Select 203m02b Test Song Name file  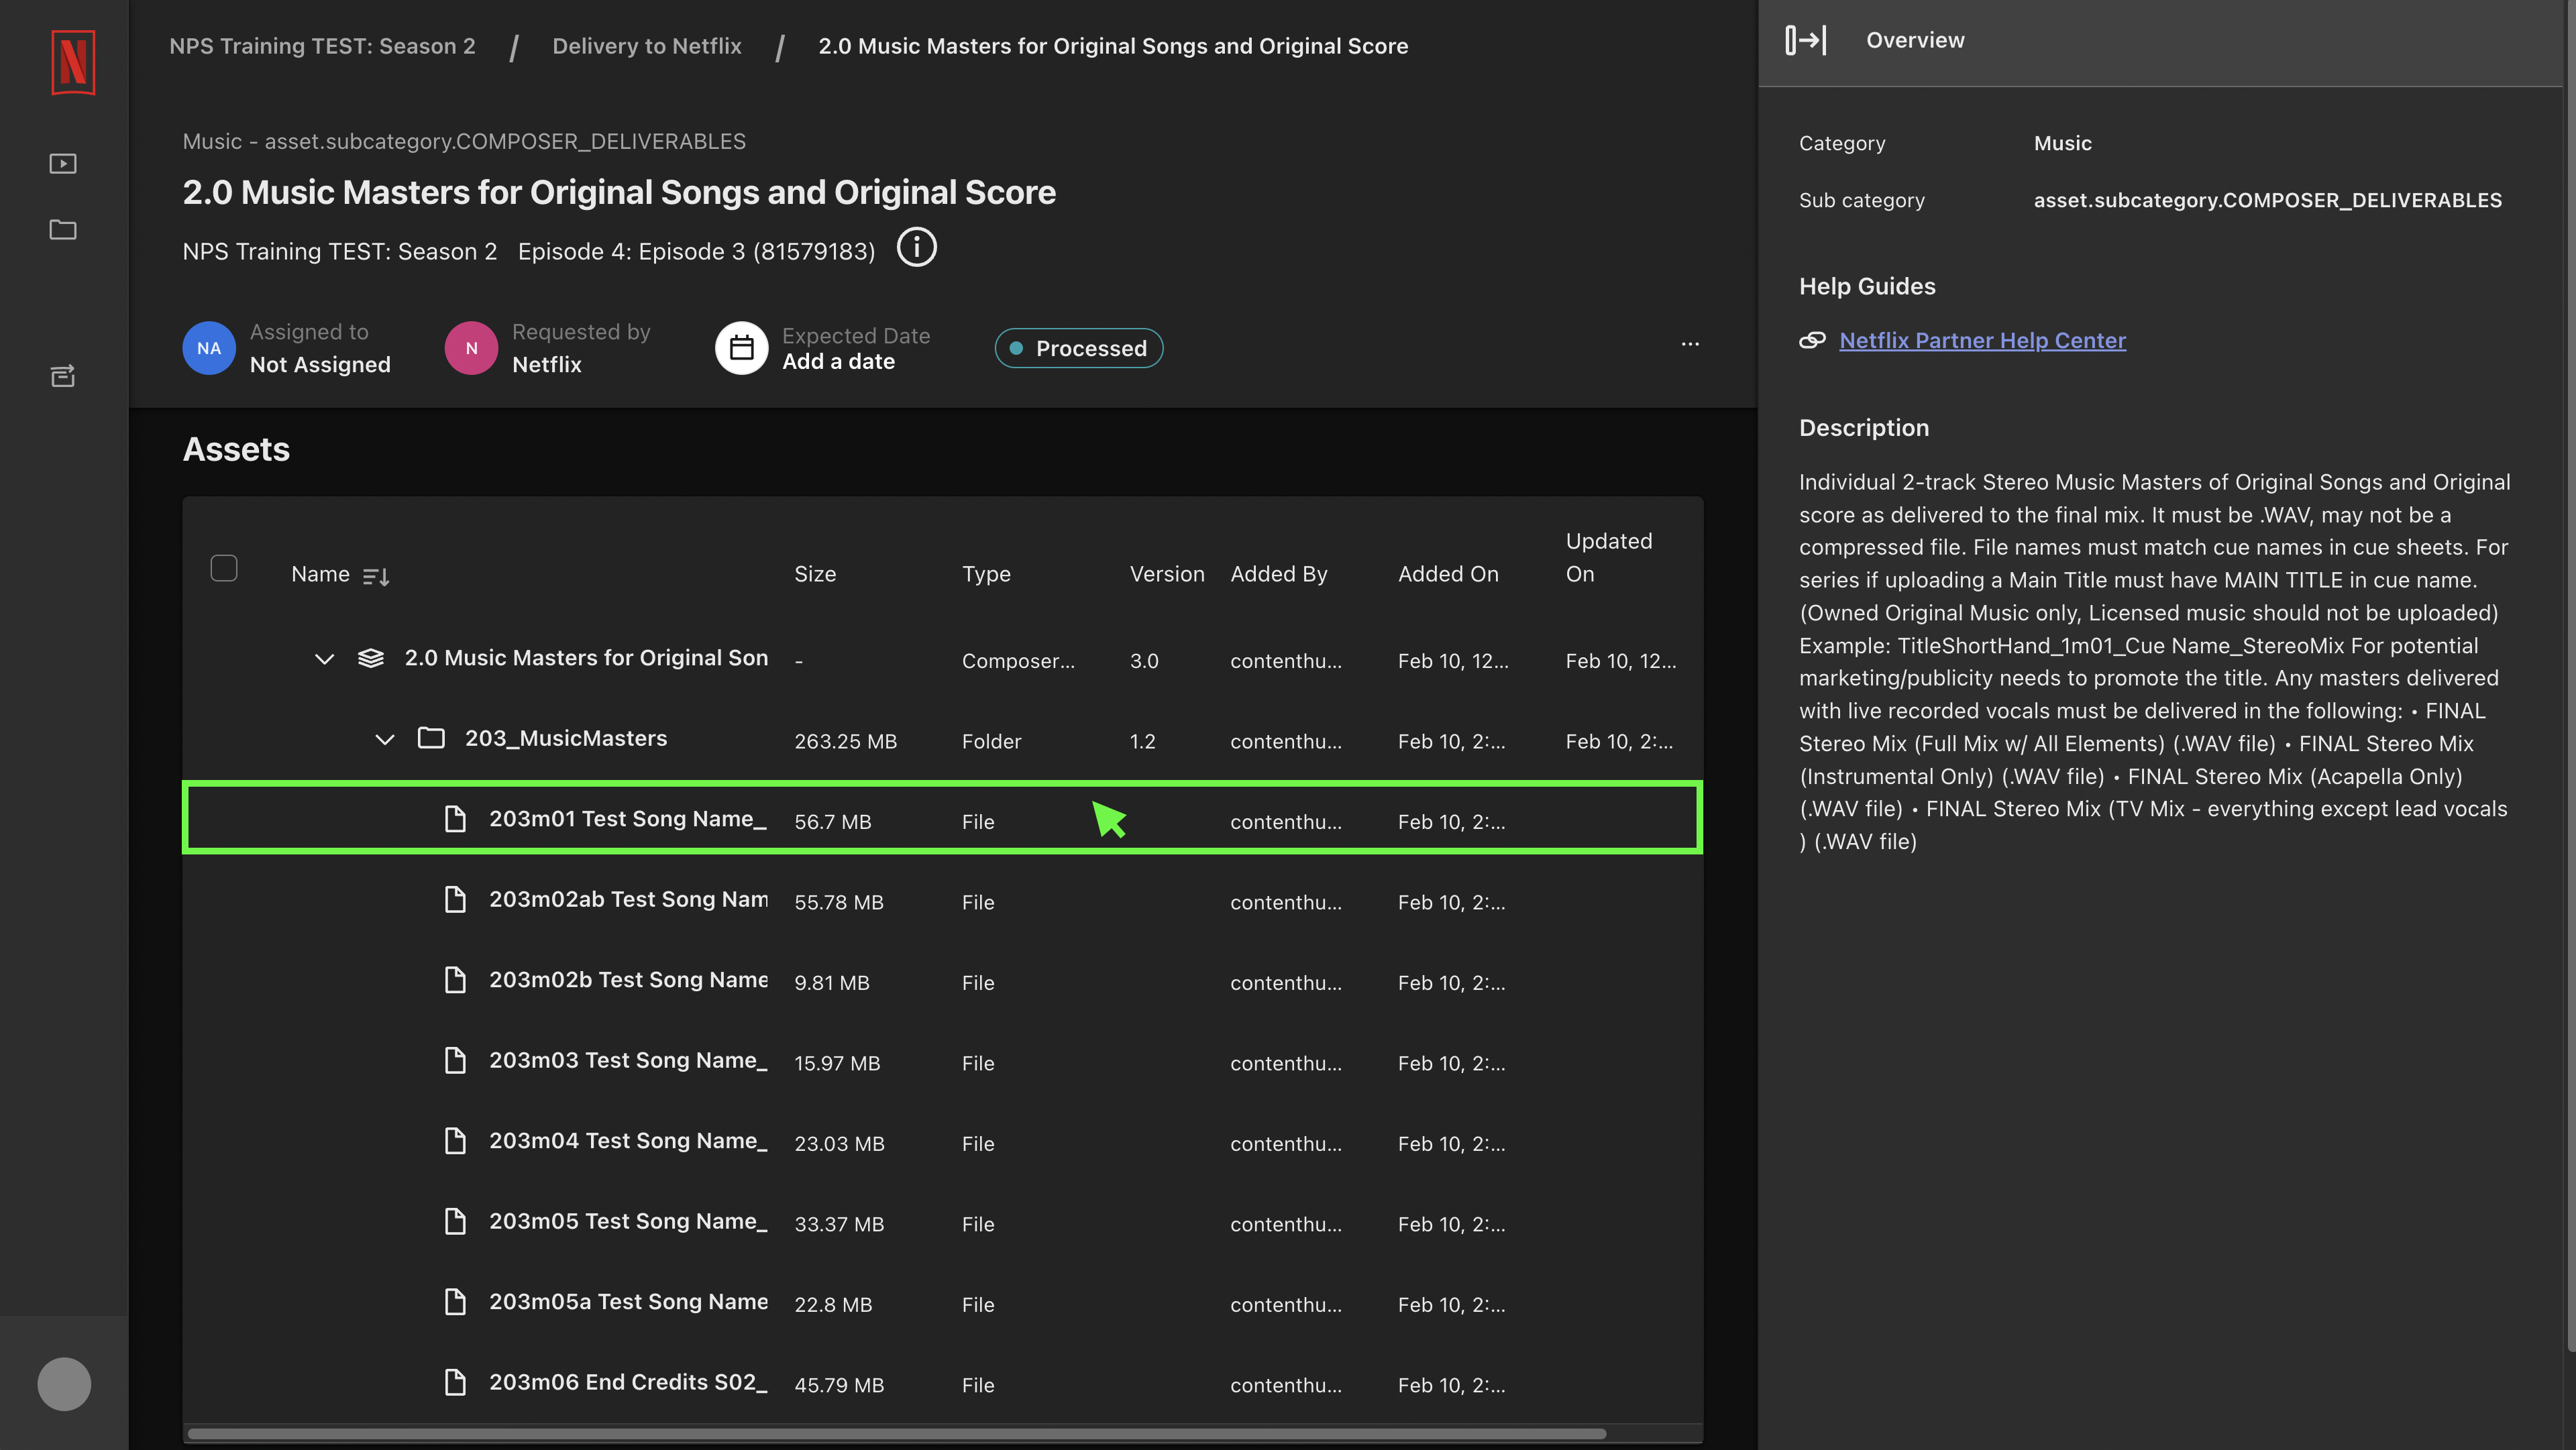629,980
